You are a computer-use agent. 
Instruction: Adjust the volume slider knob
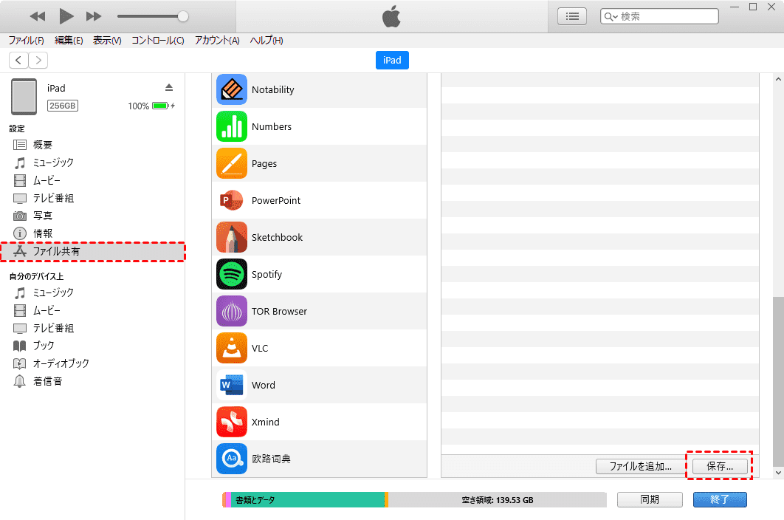click(x=183, y=16)
